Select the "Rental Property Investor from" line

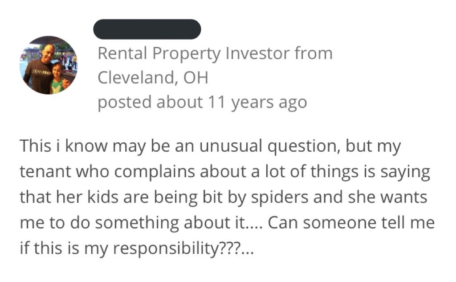(215, 54)
